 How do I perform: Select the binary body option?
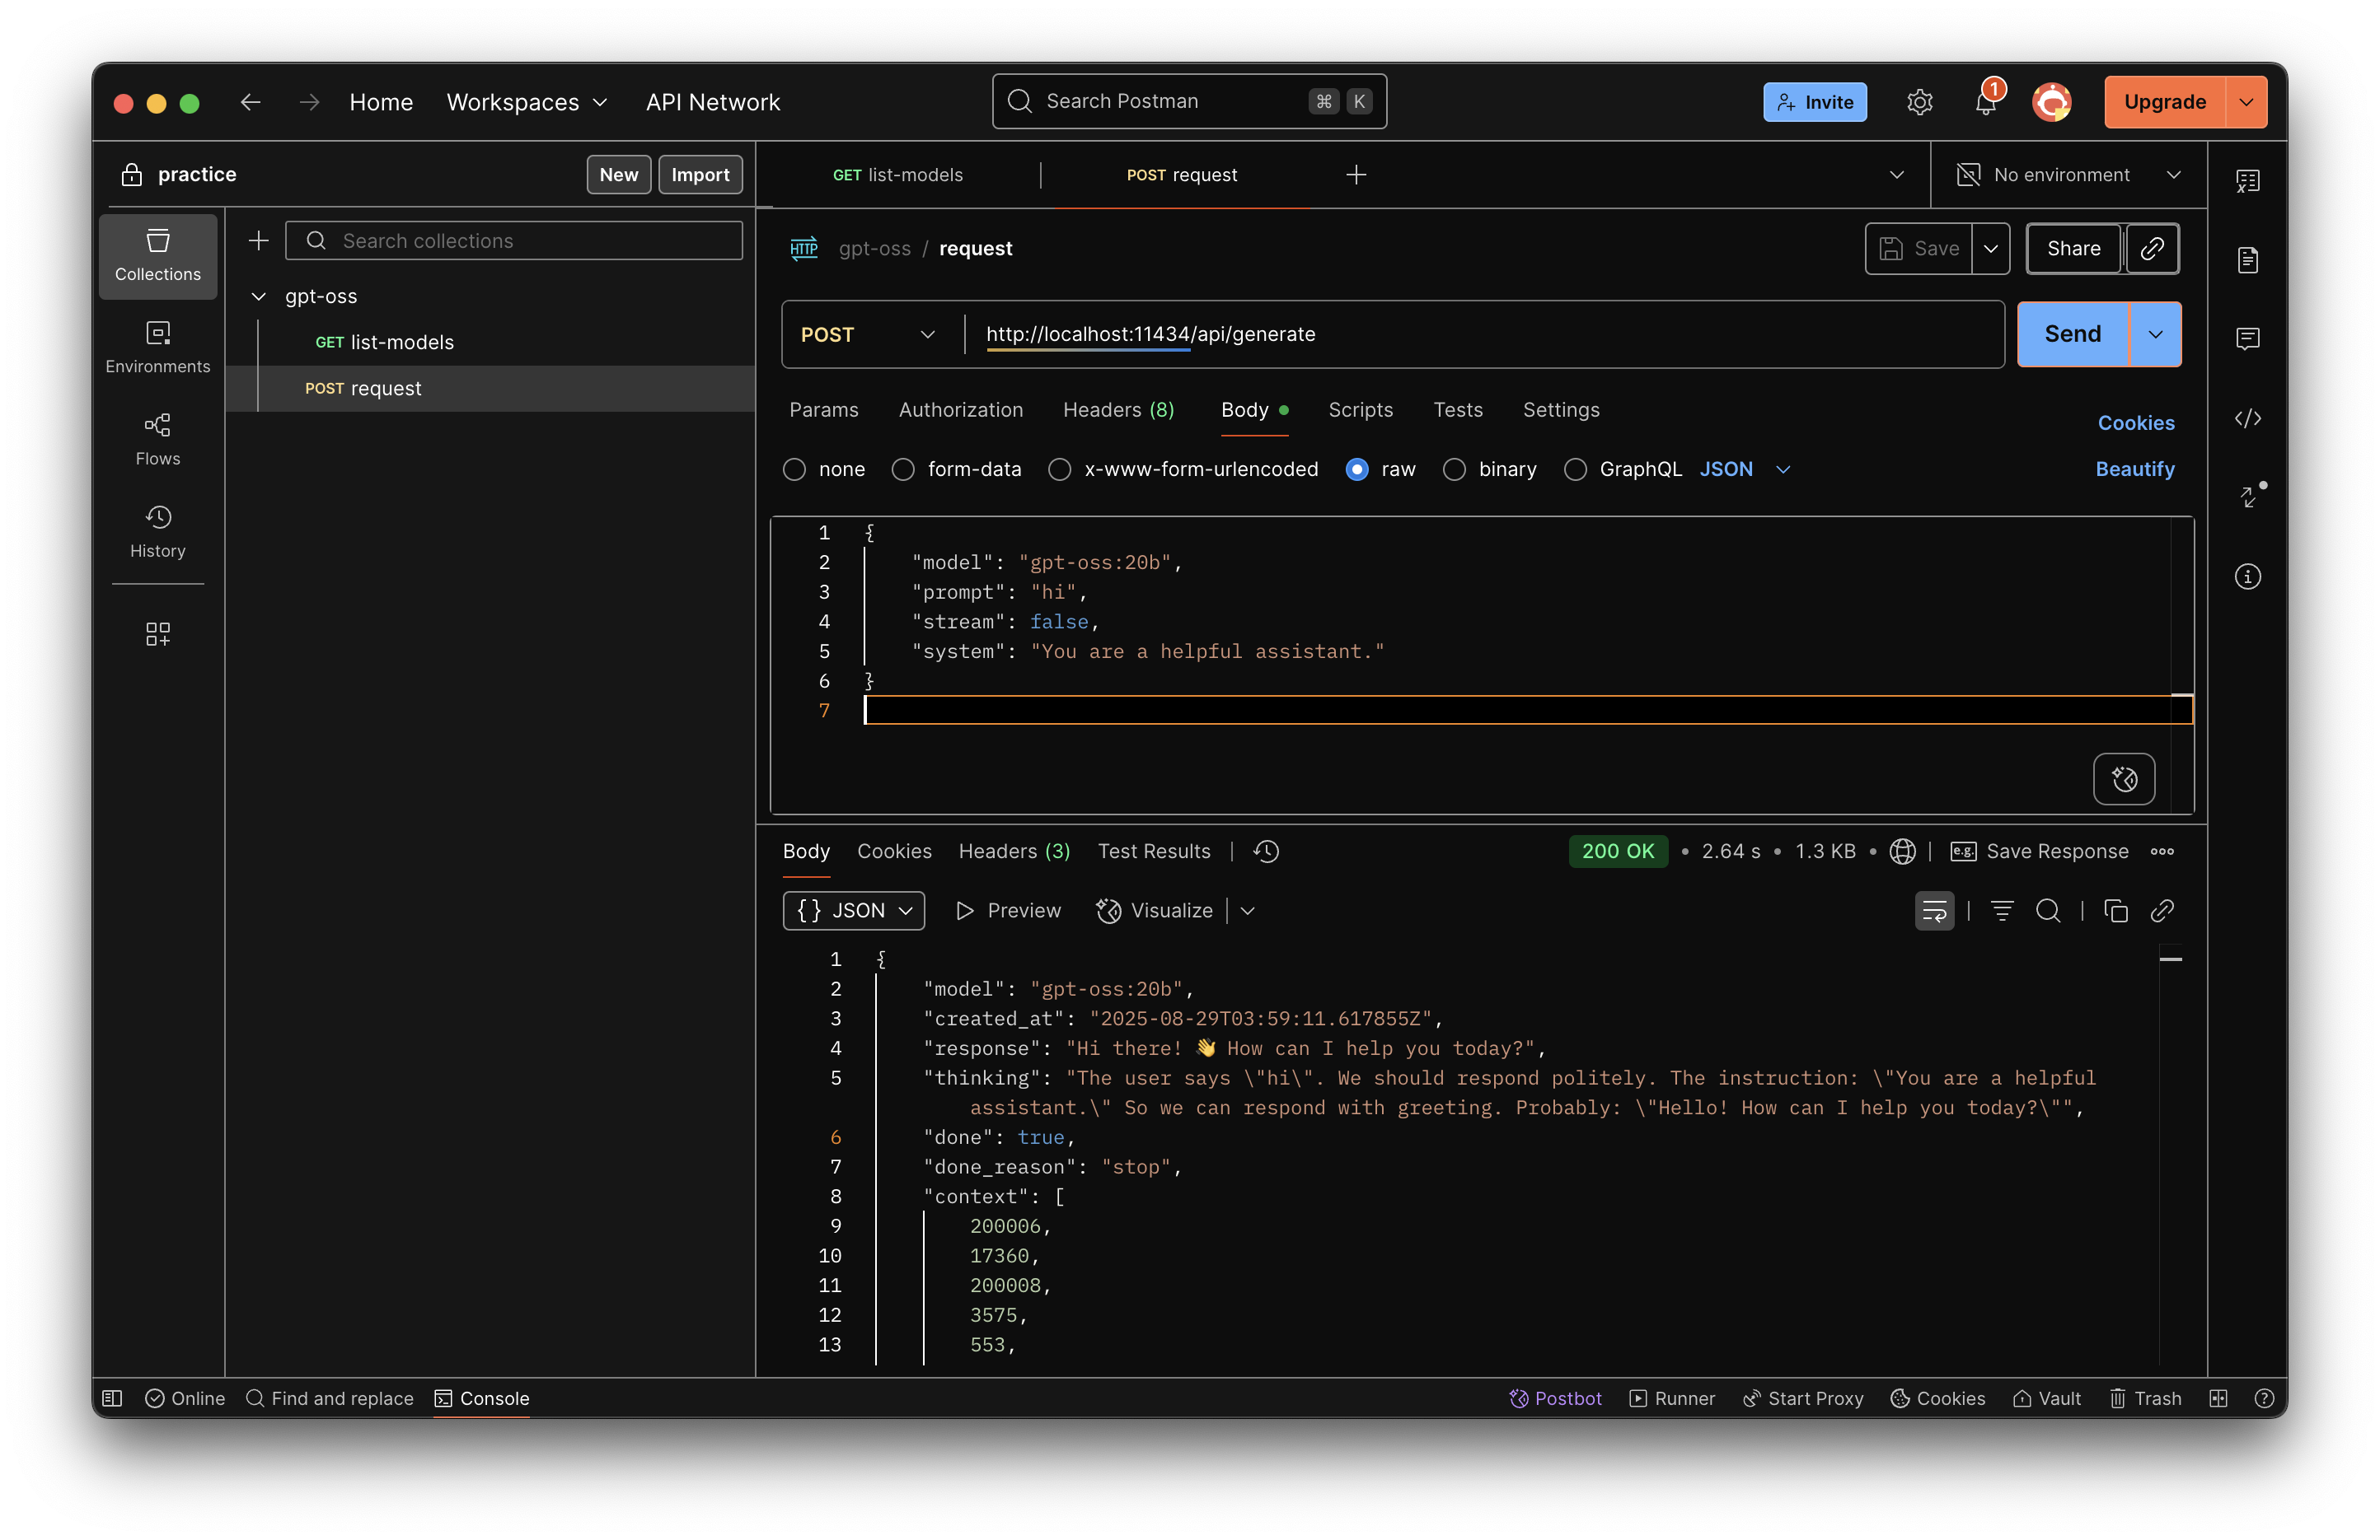point(1454,469)
